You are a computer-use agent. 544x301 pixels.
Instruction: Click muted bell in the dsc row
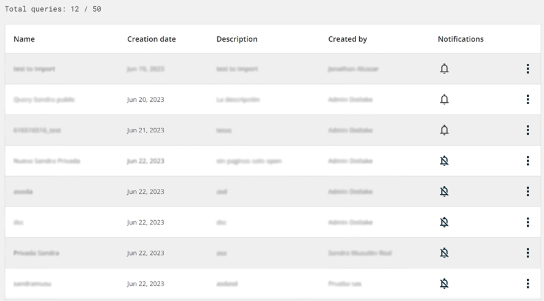445,222
